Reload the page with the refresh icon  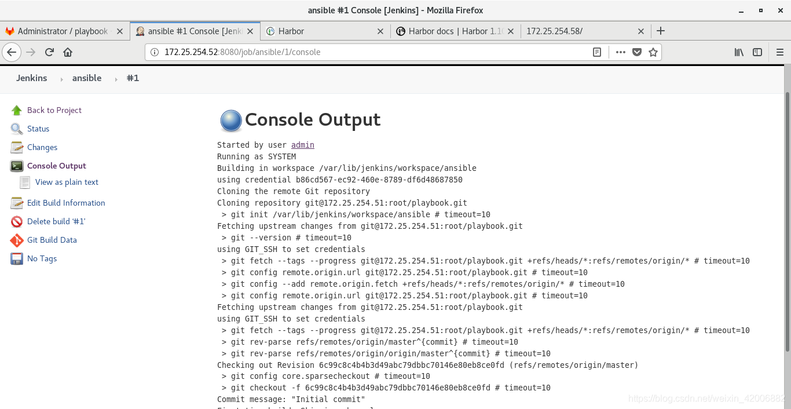coord(49,52)
